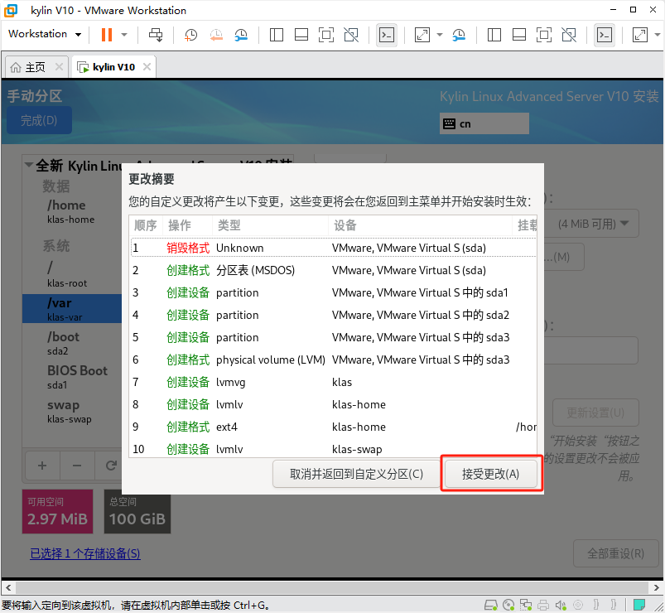Click 接受更改(A) to accept changes
This screenshot has width=665, height=613.
[490, 474]
